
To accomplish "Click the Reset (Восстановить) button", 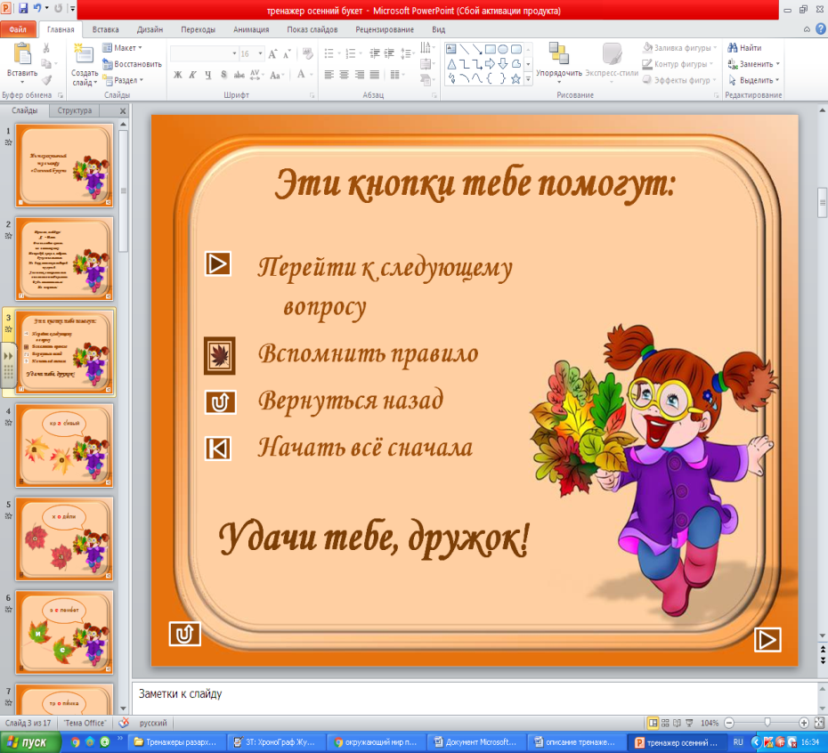I will click(132, 64).
